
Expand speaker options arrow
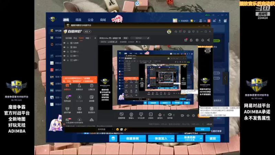point(174,115)
